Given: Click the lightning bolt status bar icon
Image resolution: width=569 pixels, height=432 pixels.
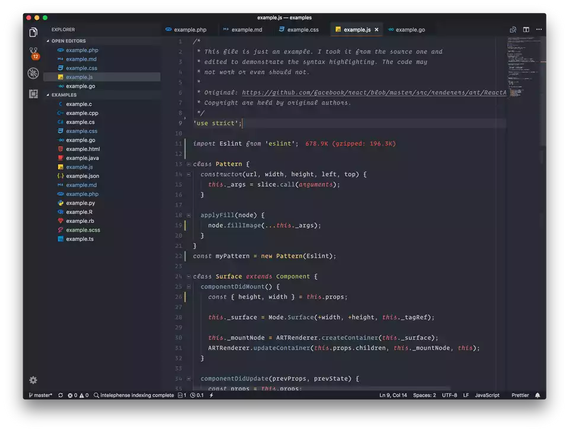Looking at the screenshot, I should [x=211, y=395].
